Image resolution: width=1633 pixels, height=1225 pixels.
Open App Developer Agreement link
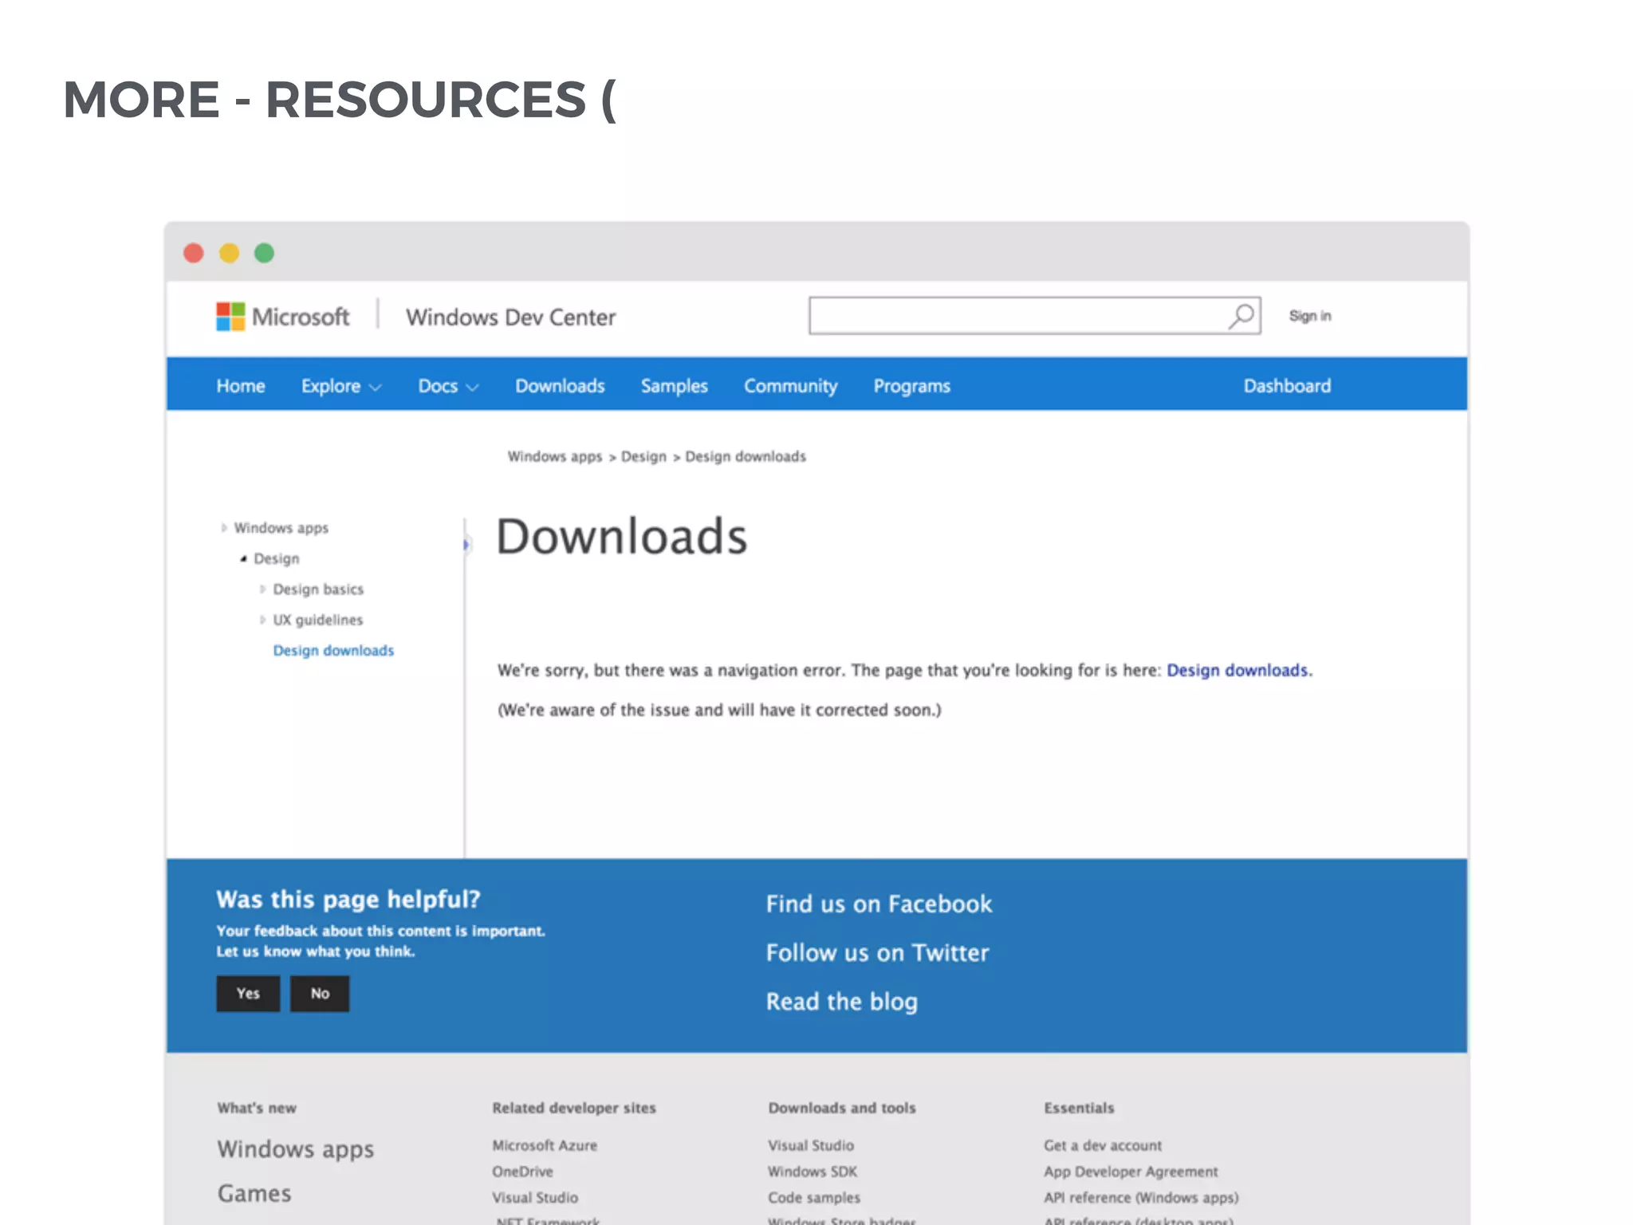(x=1131, y=1172)
